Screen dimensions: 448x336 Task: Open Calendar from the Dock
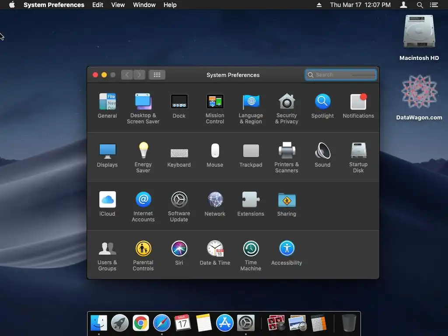pos(182,323)
